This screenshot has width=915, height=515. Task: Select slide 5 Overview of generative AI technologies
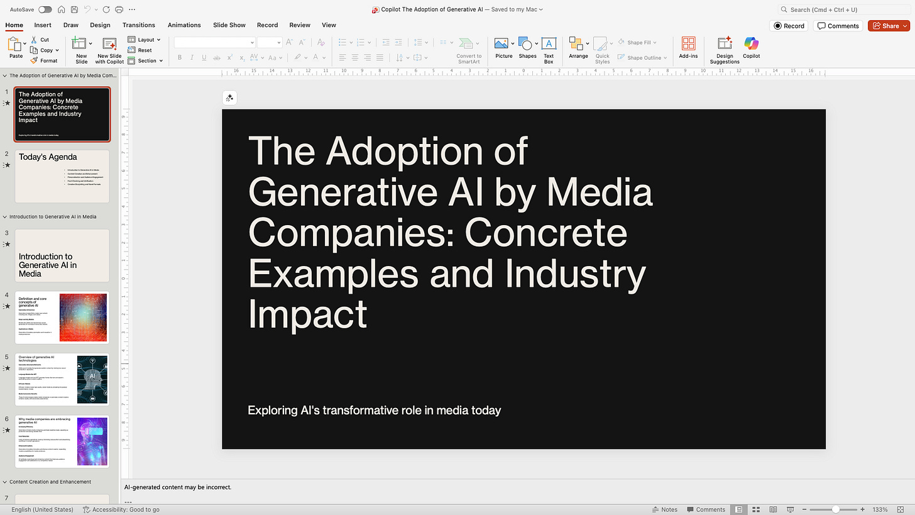pos(62,379)
